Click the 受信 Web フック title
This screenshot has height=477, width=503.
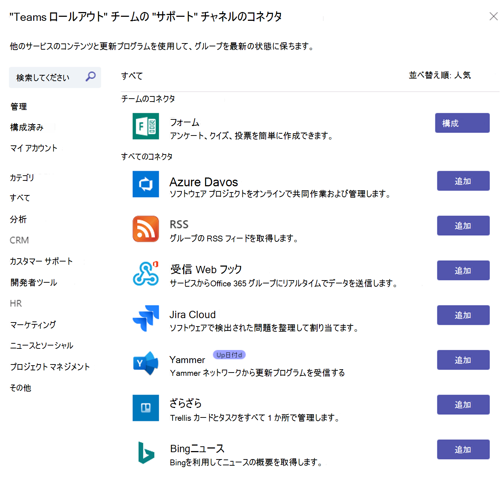click(206, 269)
